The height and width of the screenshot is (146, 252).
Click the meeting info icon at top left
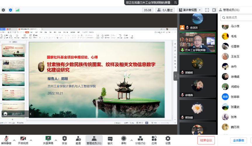[4, 10]
